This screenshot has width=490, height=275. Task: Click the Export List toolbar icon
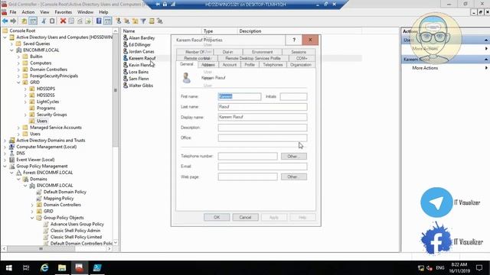(x=88, y=21)
